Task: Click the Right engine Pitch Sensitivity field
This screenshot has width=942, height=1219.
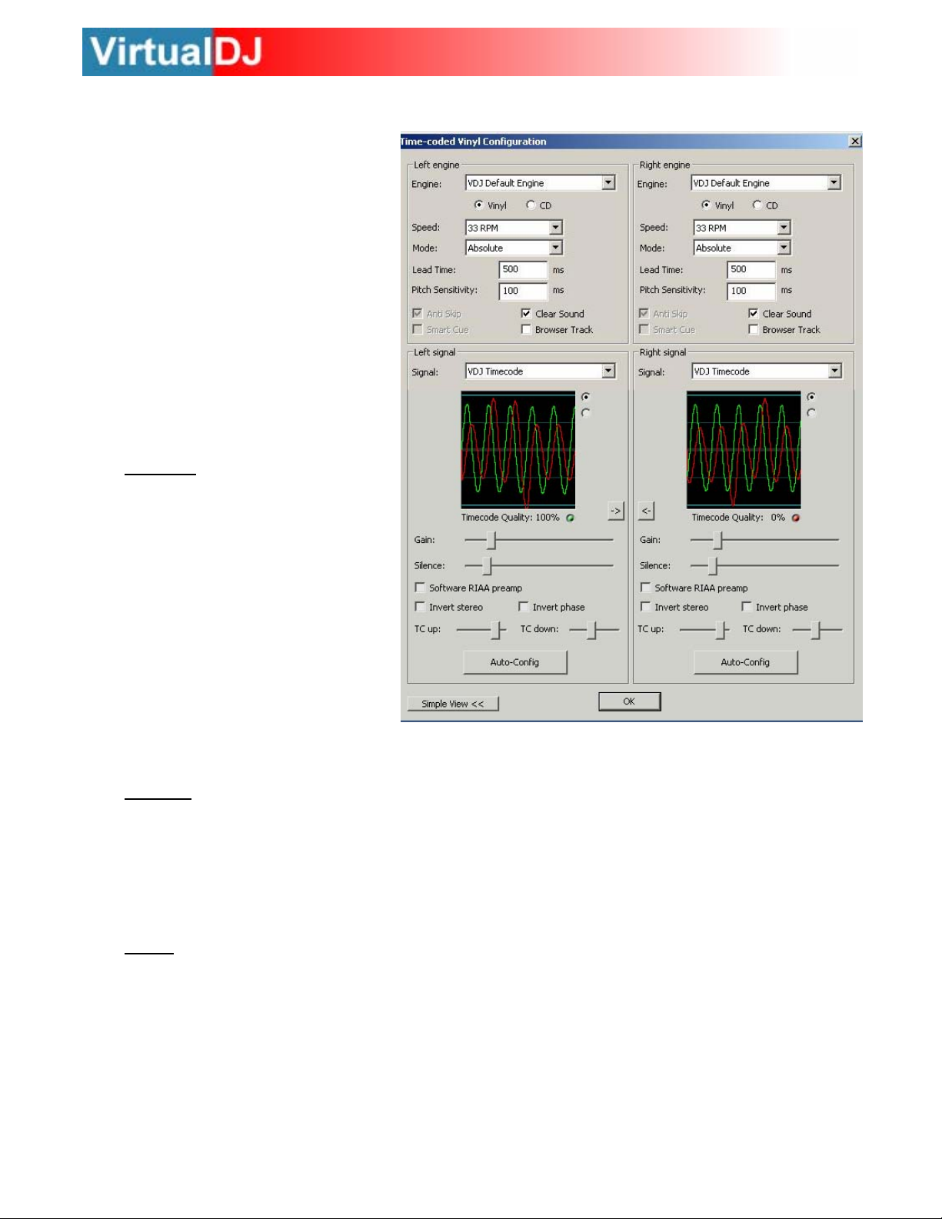Action: pyautogui.click(x=751, y=291)
